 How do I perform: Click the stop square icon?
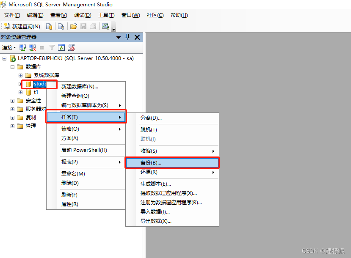(x=41, y=48)
